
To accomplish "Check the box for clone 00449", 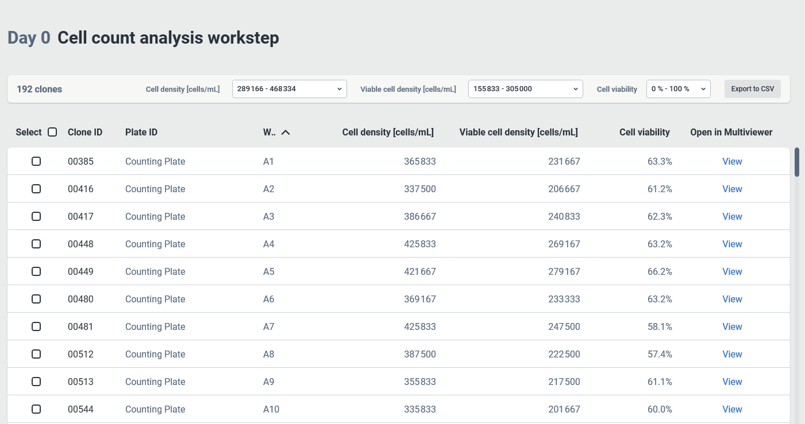I will (x=36, y=271).
